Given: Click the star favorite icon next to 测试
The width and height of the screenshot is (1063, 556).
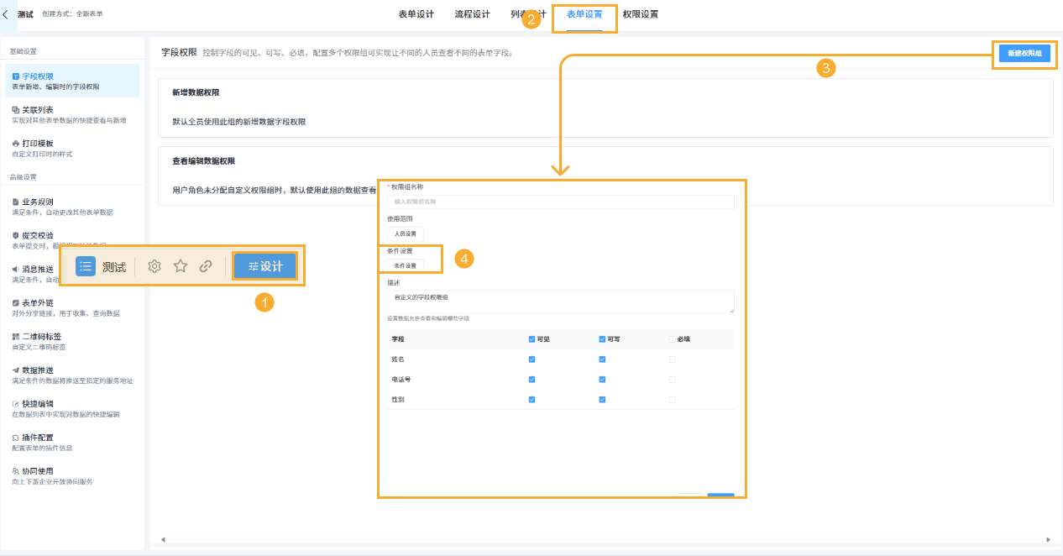Looking at the screenshot, I should [x=181, y=265].
